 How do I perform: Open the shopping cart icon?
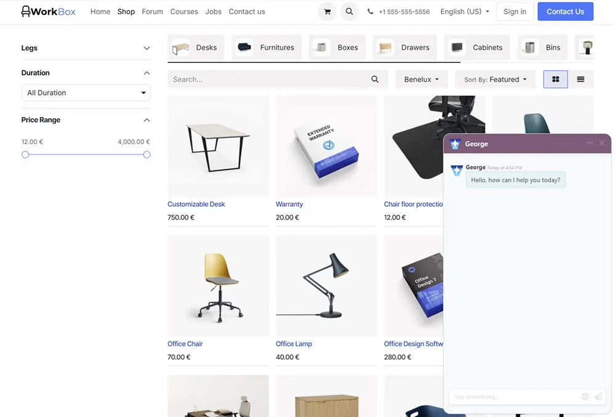(x=327, y=12)
